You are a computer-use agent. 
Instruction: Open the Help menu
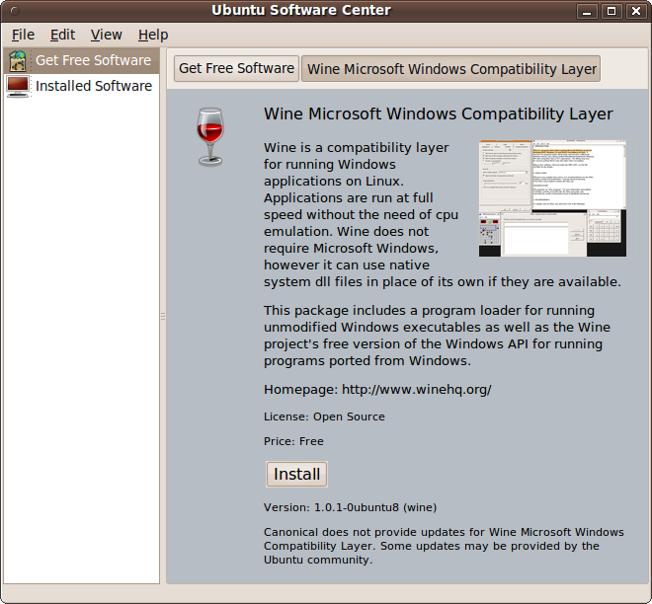point(153,35)
